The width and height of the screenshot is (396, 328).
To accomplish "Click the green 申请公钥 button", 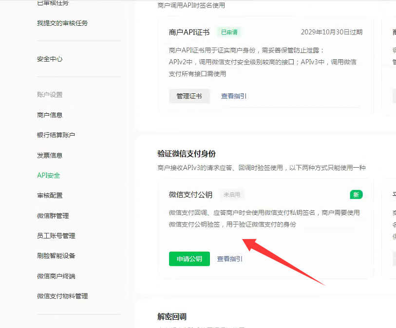I will [x=189, y=259].
